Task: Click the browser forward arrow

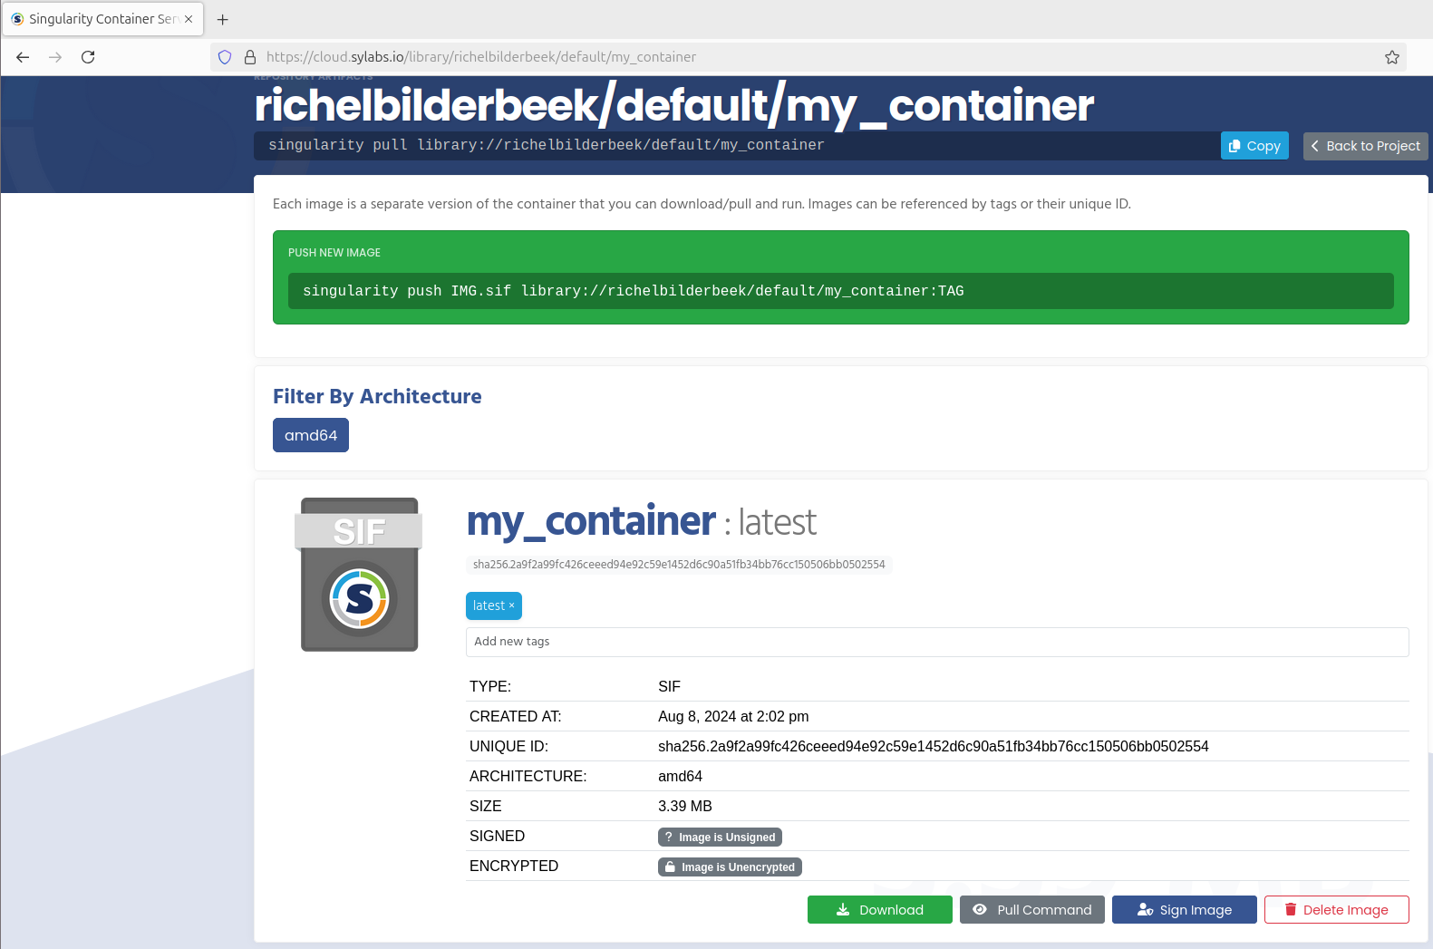Action: click(55, 57)
